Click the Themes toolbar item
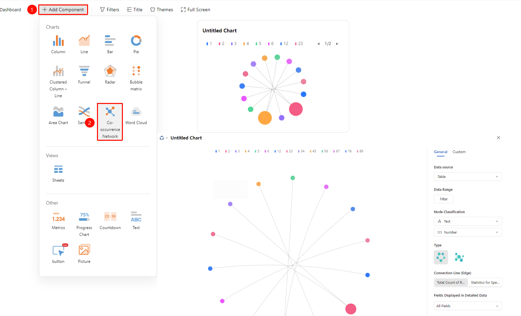The image size is (521, 316). tap(161, 10)
